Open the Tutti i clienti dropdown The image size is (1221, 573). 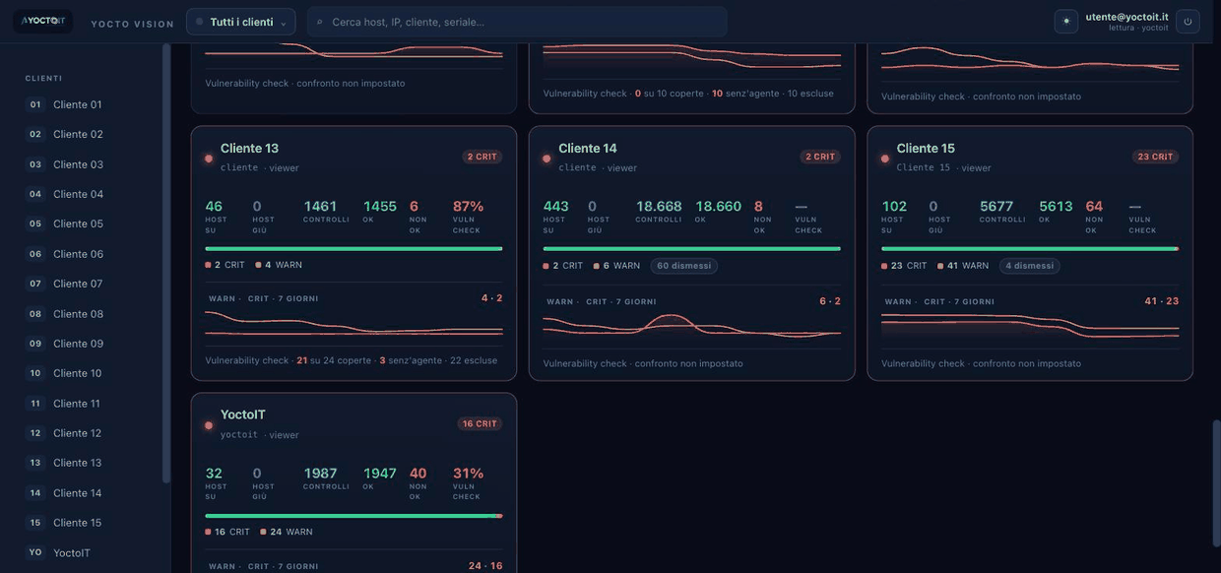[241, 22]
